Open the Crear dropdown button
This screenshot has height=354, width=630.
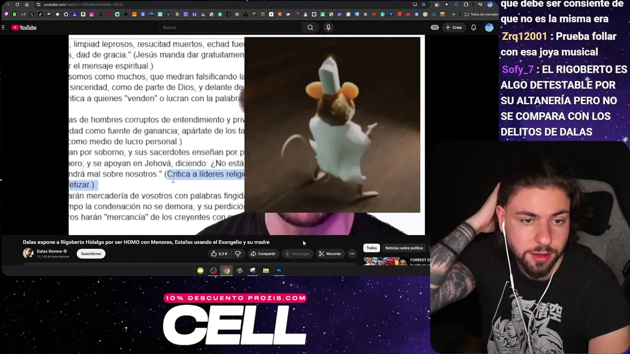[x=454, y=28]
